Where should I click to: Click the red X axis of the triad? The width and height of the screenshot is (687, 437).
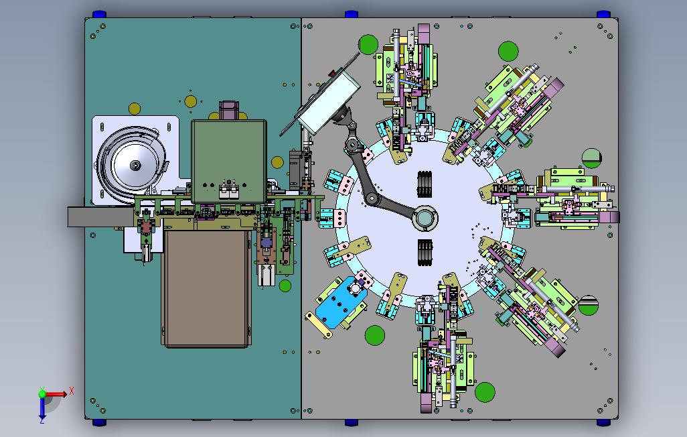[57, 393]
